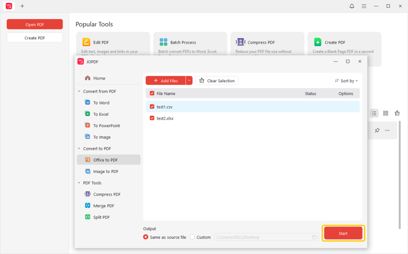Viewport: 408px width, 254px height.
Task: Select the Custom output radio button
Action: (x=192, y=237)
